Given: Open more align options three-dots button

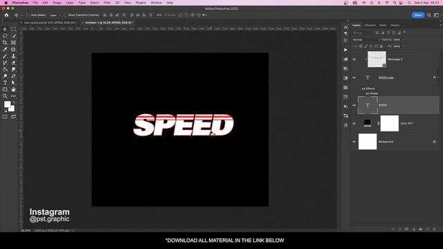Looking at the screenshot, I should click(x=159, y=15).
